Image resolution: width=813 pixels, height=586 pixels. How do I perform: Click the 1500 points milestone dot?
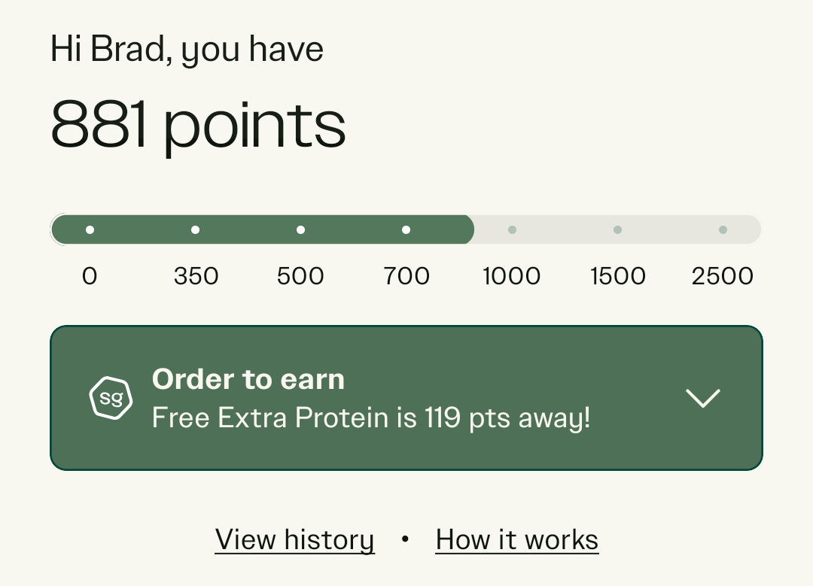[617, 229]
